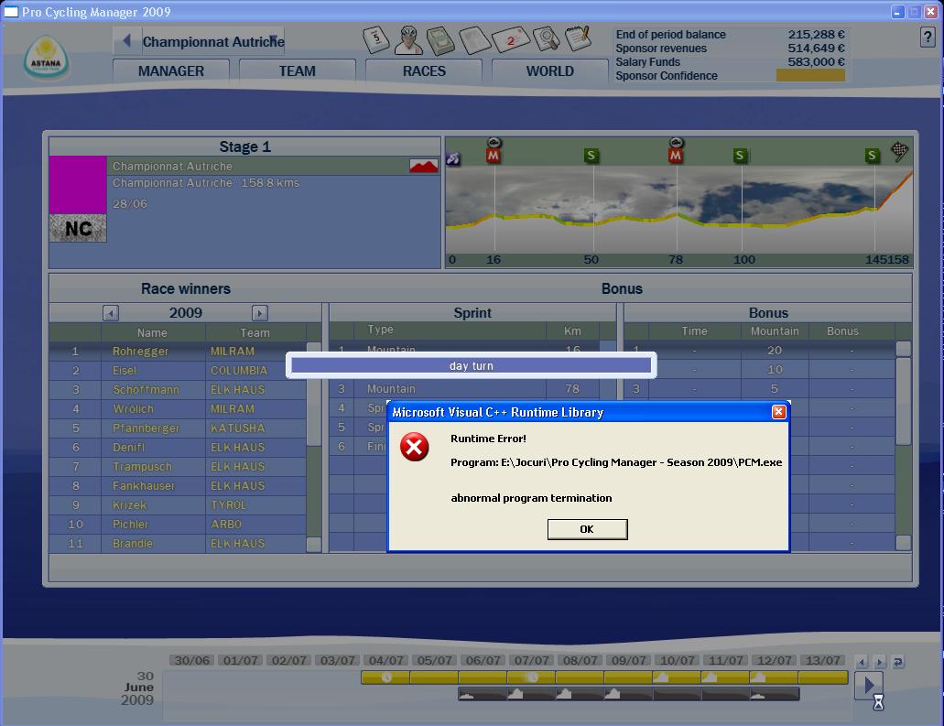Click the cyclist rider icon
The height and width of the screenshot is (726, 944).
(407, 39)
